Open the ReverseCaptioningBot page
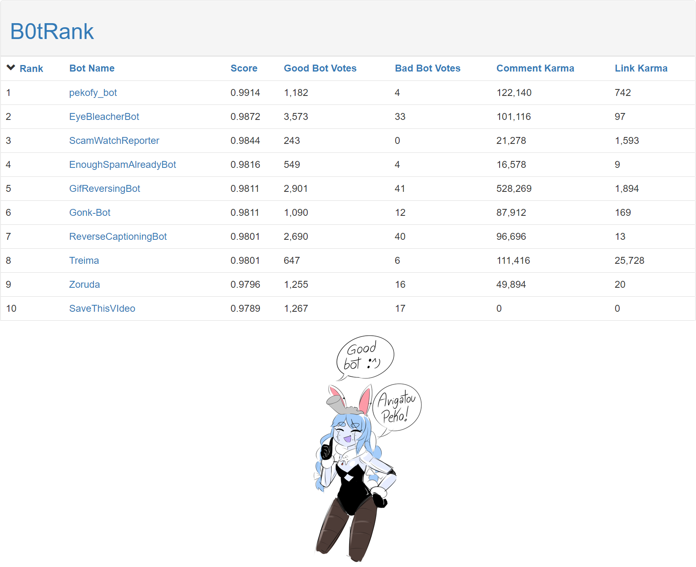Screen dimensions: 696x567 click(117, 237)
